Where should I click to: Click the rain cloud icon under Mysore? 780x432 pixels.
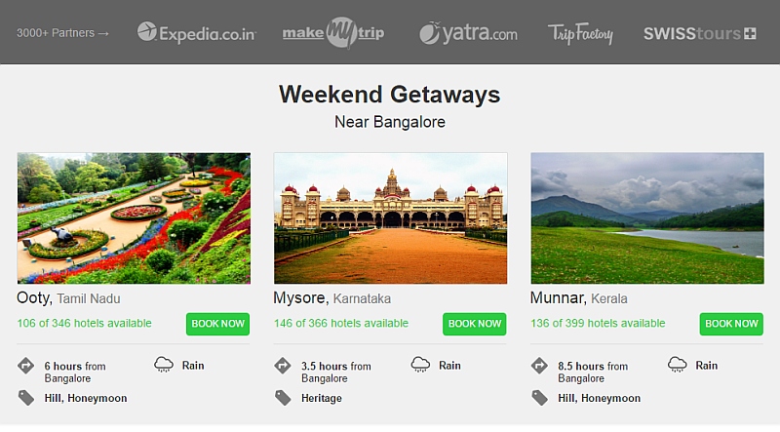[x=420, y=365]
